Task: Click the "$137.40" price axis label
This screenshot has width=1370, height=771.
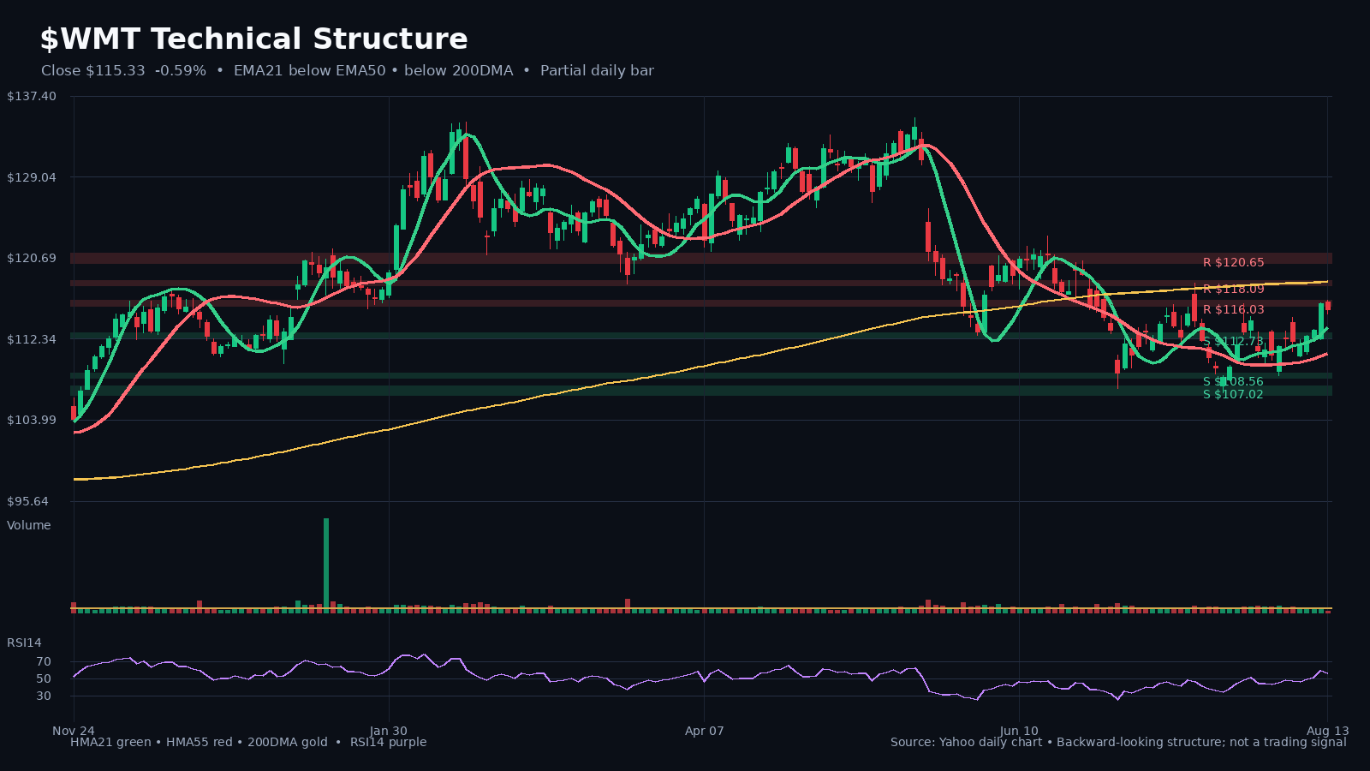Action: click(32, 96)
